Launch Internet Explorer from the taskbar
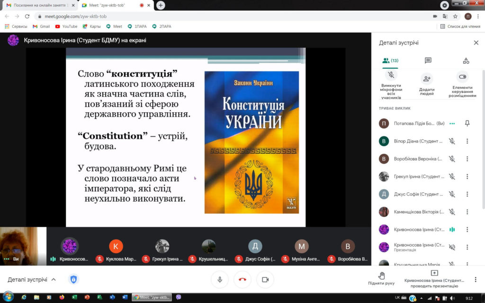The height and width of the screenshot is (303, 485). (24, 297)
